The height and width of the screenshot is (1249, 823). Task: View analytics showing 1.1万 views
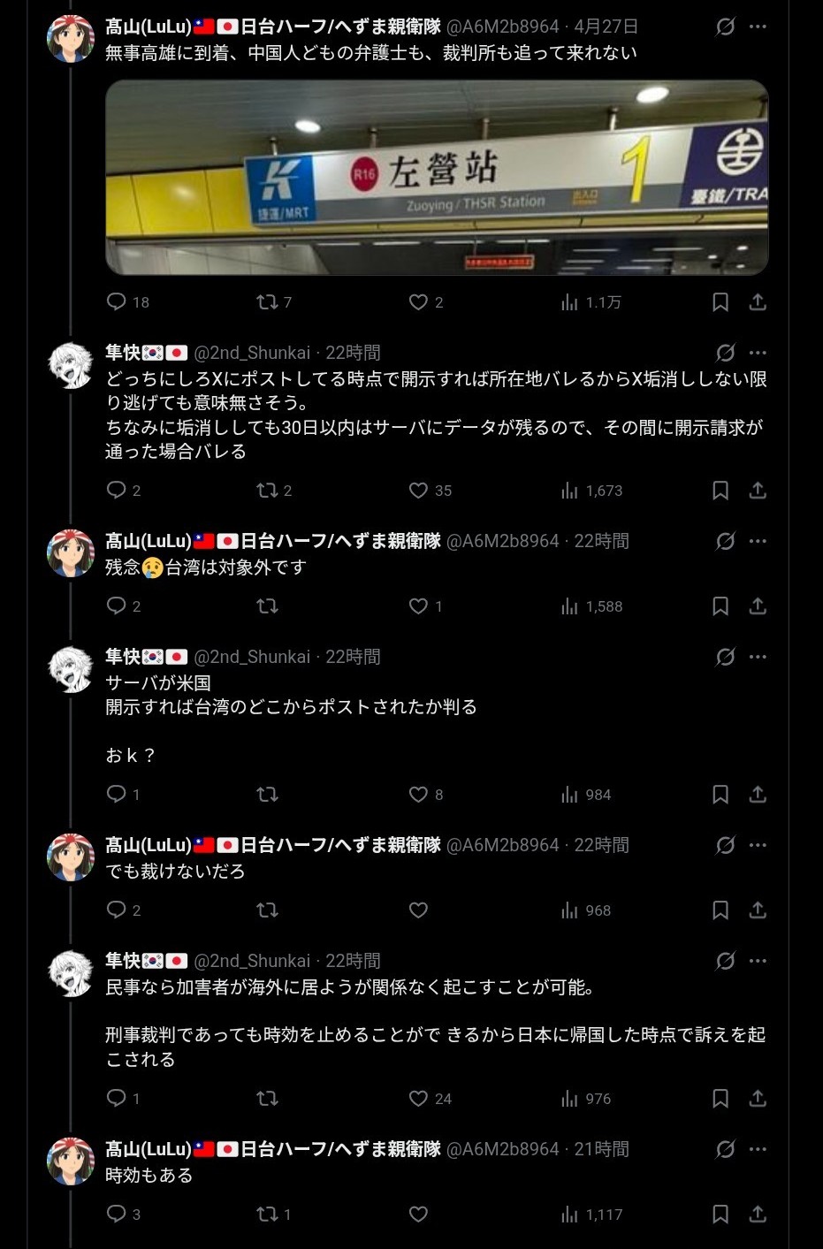coord(591,302)
